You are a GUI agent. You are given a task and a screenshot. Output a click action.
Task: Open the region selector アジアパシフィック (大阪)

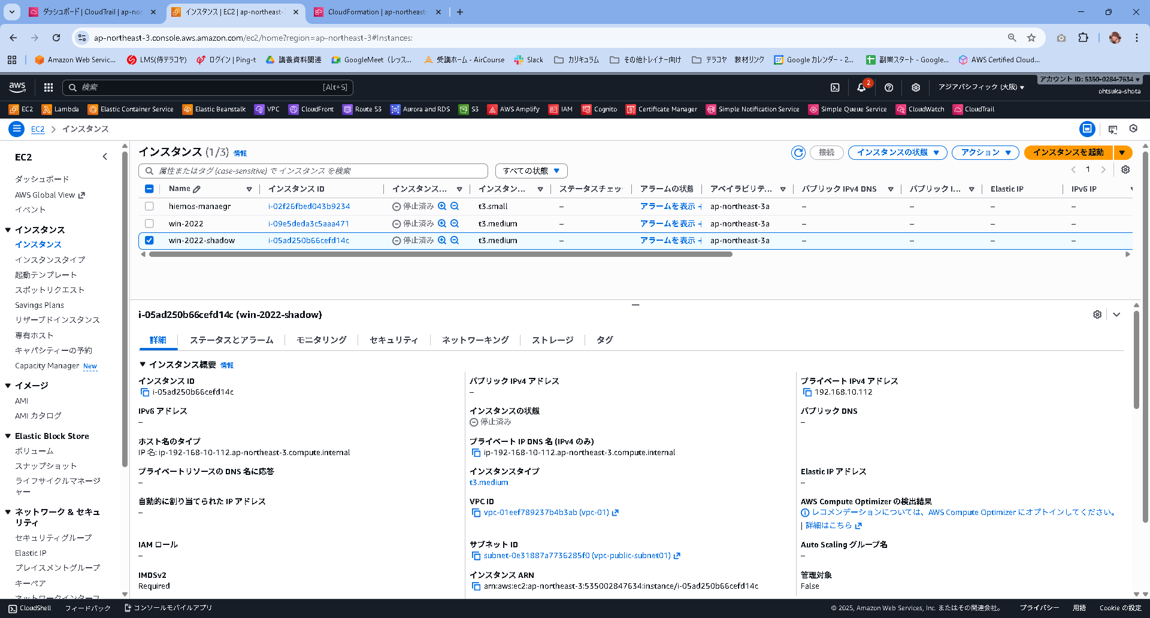click(x=981, y=87)
